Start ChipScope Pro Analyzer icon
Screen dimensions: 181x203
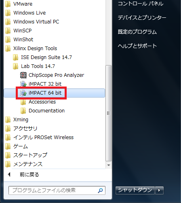[x=23, y=75]
